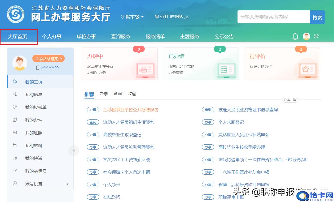This screenshot has width=334, height=202.
Task: Click the 换一换 refresh button
Action: [x=290, y=100]
